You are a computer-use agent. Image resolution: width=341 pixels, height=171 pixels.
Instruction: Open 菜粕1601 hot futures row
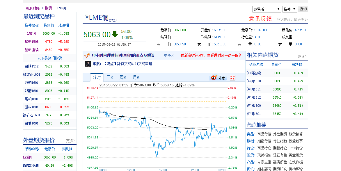coord(31,99)
